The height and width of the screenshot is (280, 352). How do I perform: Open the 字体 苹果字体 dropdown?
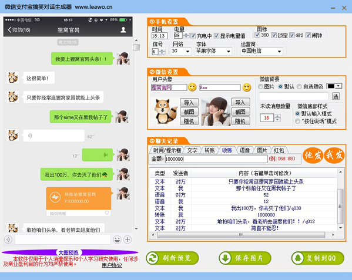click(213, 51)
